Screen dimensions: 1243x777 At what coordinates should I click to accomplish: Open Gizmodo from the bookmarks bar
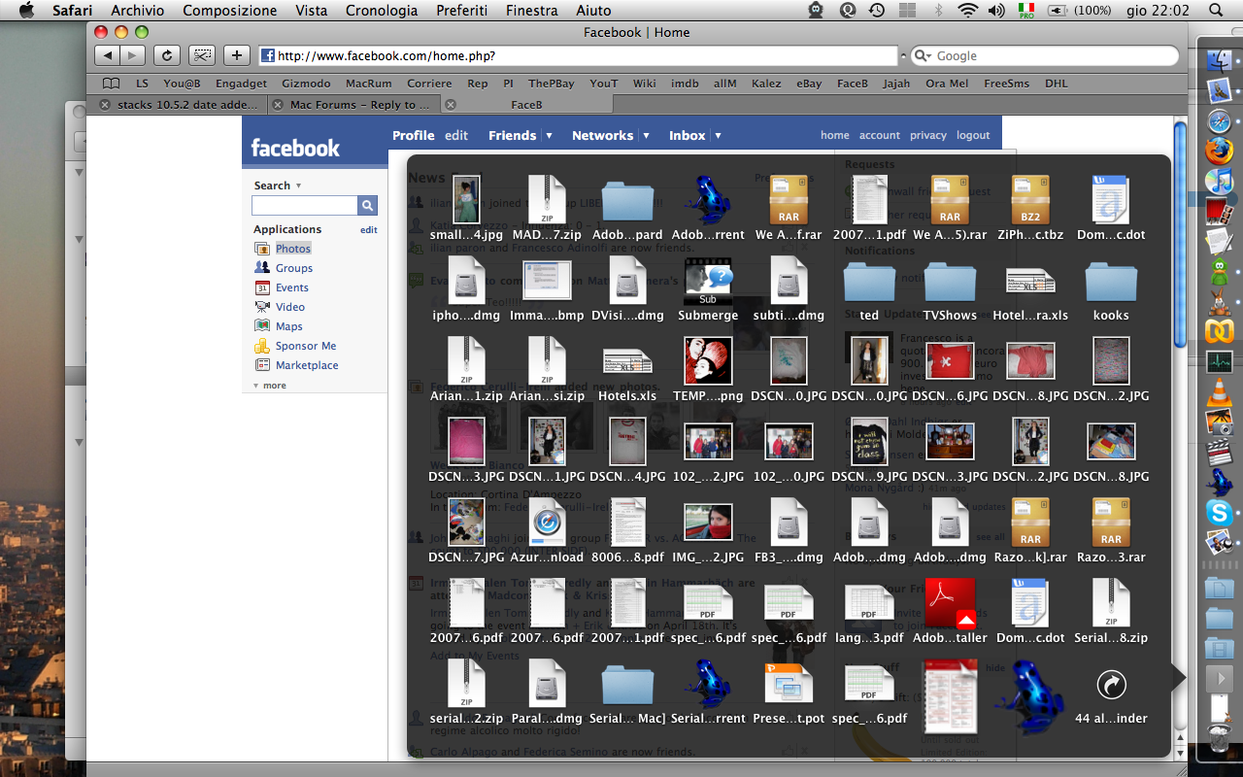pyautogui.click(x=306, y=84)
